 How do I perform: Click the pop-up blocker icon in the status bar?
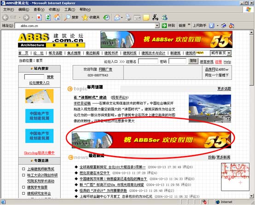coord(204,202)
